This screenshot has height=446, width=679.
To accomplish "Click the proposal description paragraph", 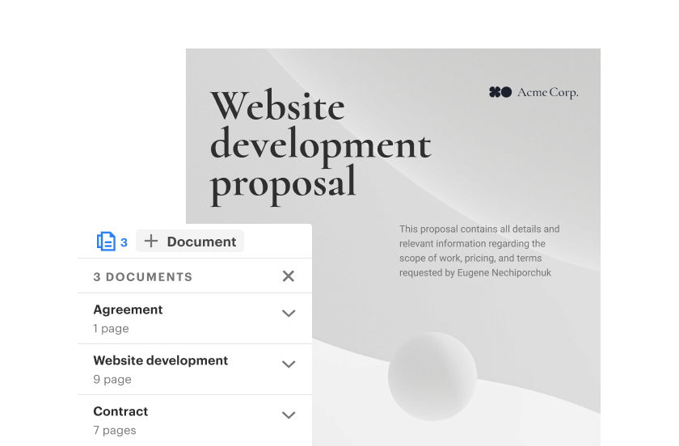I will pyautogui.click(x=479, y=250).
